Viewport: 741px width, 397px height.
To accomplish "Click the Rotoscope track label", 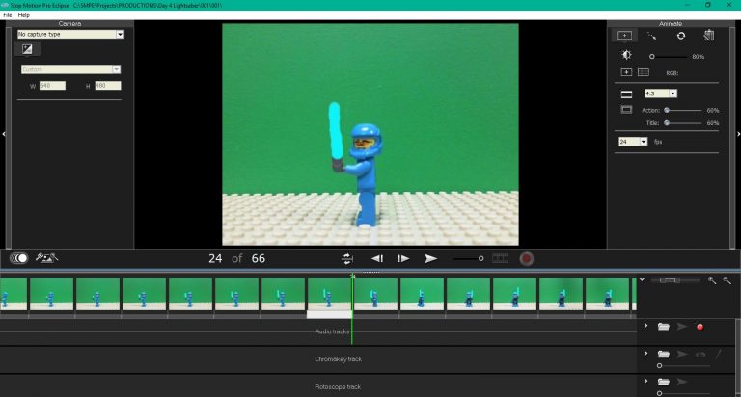I will [338, 386].
